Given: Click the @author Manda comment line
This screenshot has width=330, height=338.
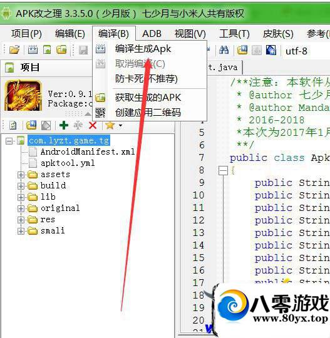Looking at the screenshot, I should [x=283, y=108].
